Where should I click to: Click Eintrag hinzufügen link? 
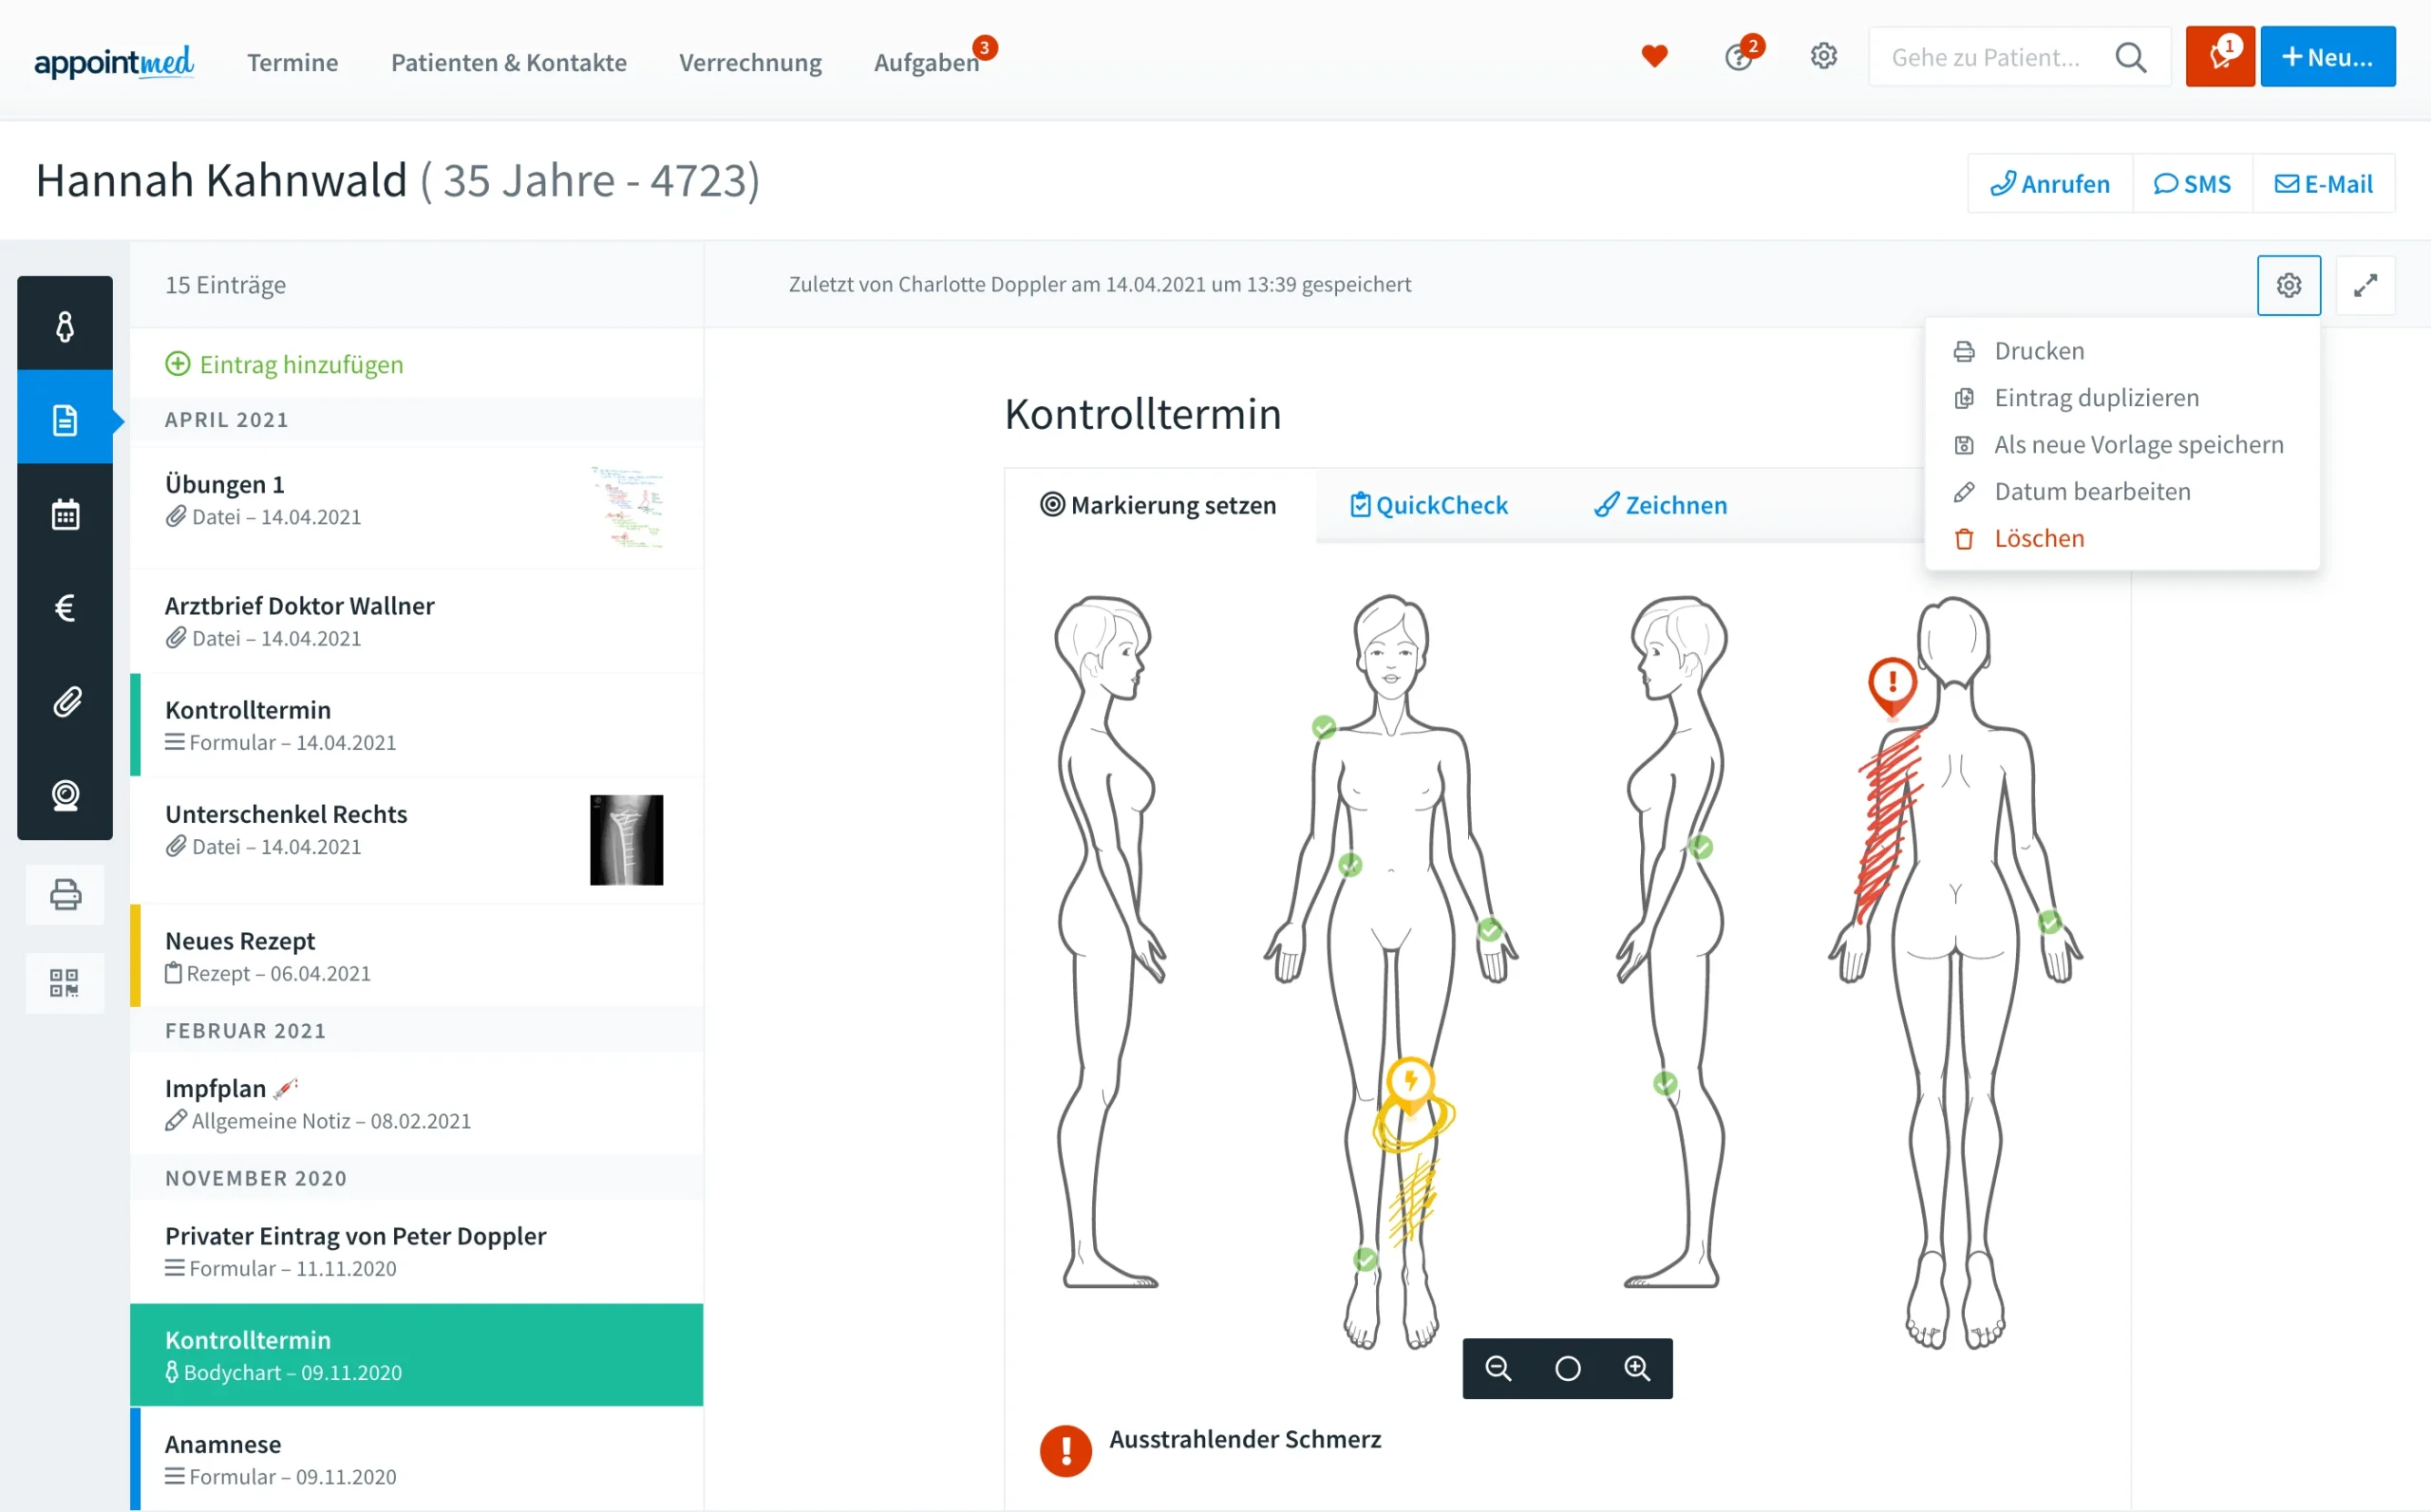point(284,364)
